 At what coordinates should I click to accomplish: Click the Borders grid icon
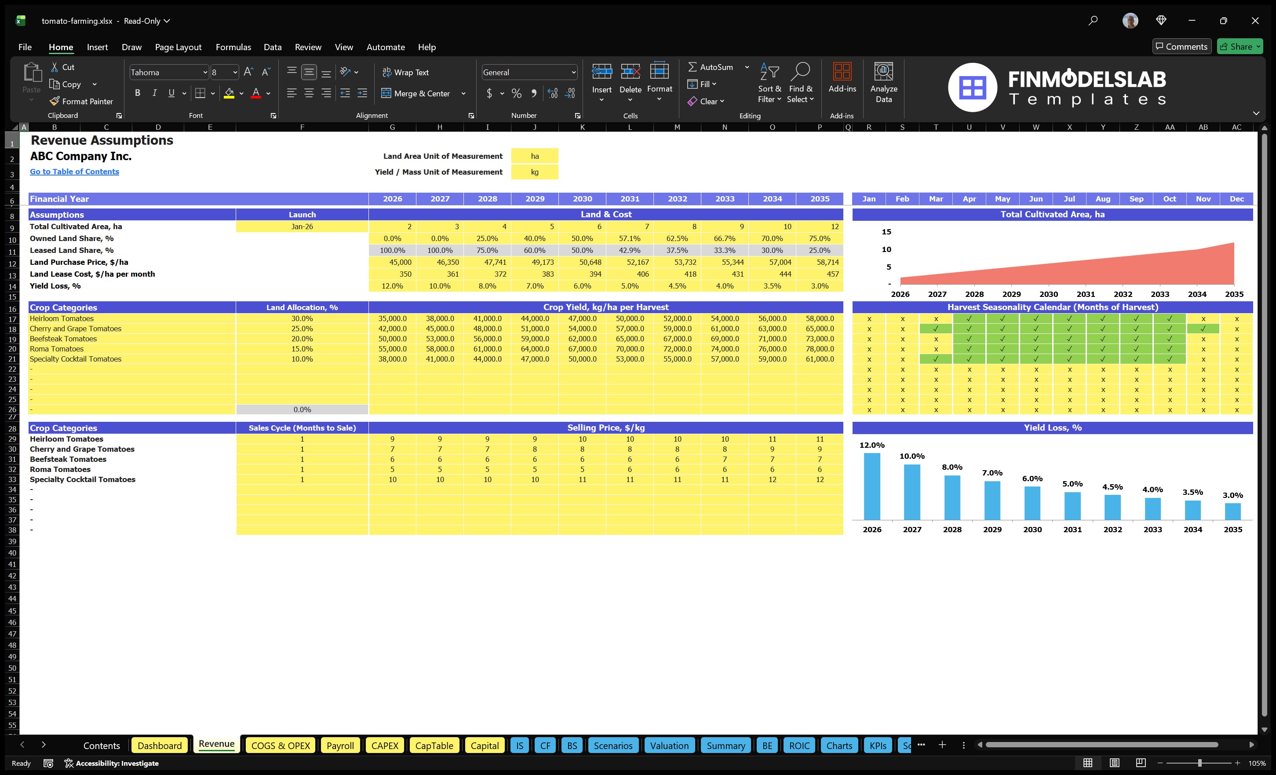(x=200, y=93)
